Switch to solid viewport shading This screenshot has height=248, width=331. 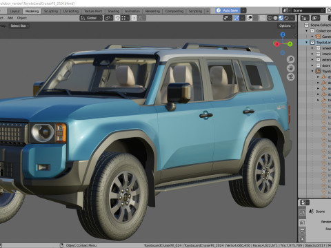275,18
